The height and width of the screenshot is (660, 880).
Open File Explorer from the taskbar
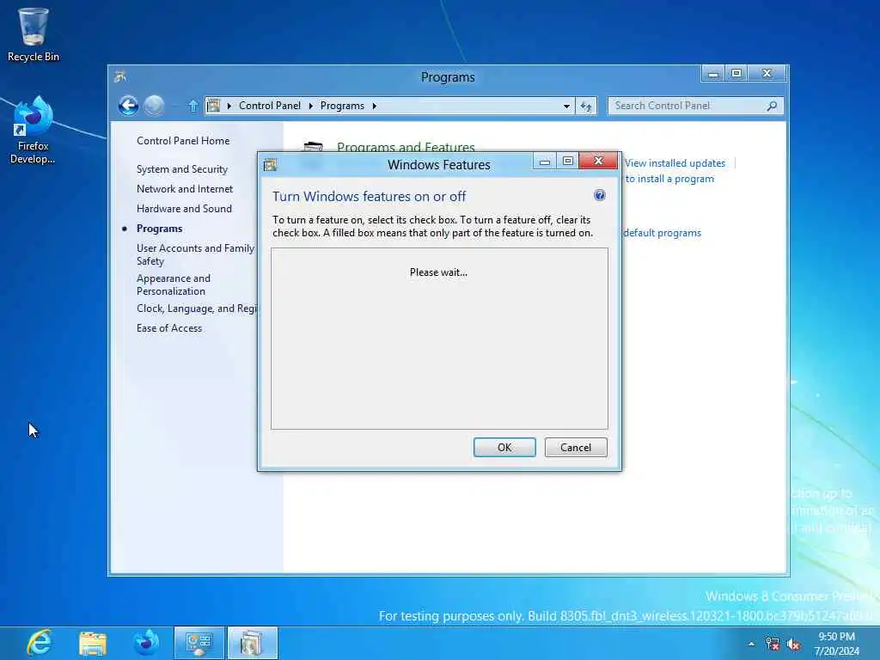(x=93, y=643)
